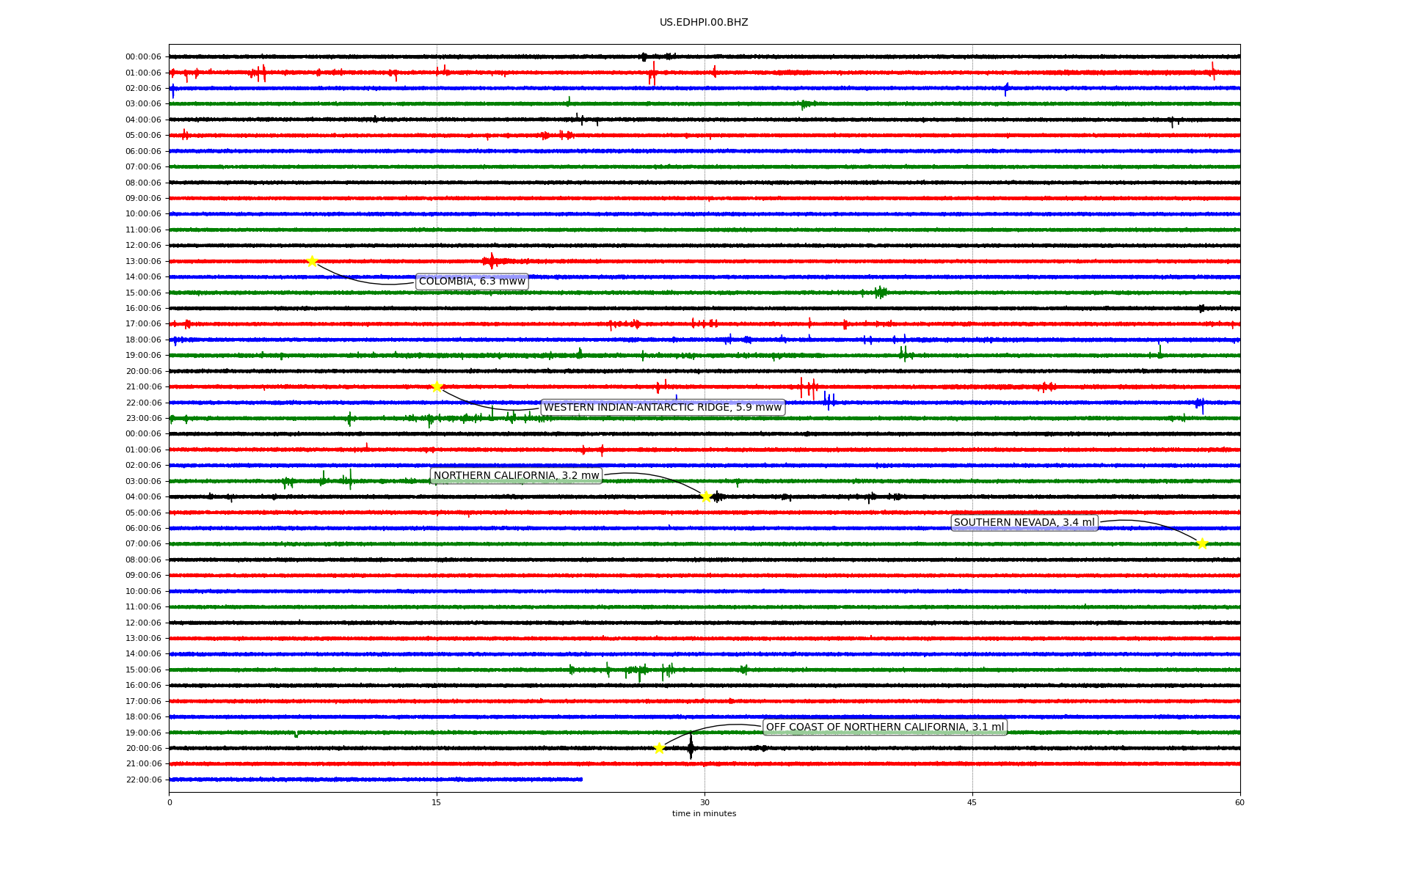Click the 11:00:06 label of the green trace two rows above the Colombia star
The width and height of the screenshot is (1409, 880).
pos(143,230)
